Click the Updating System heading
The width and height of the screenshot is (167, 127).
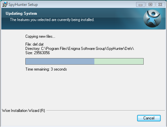click(21, 13)
